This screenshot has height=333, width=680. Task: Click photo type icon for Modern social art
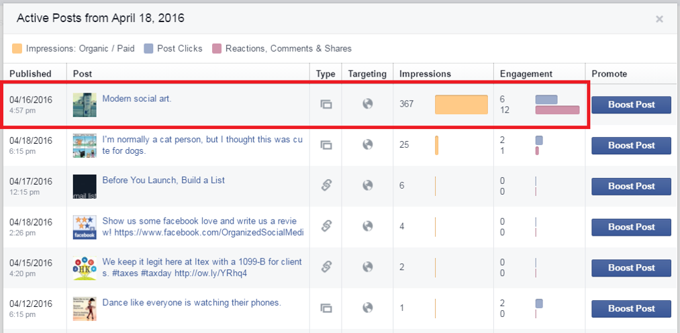coord(326,104)
